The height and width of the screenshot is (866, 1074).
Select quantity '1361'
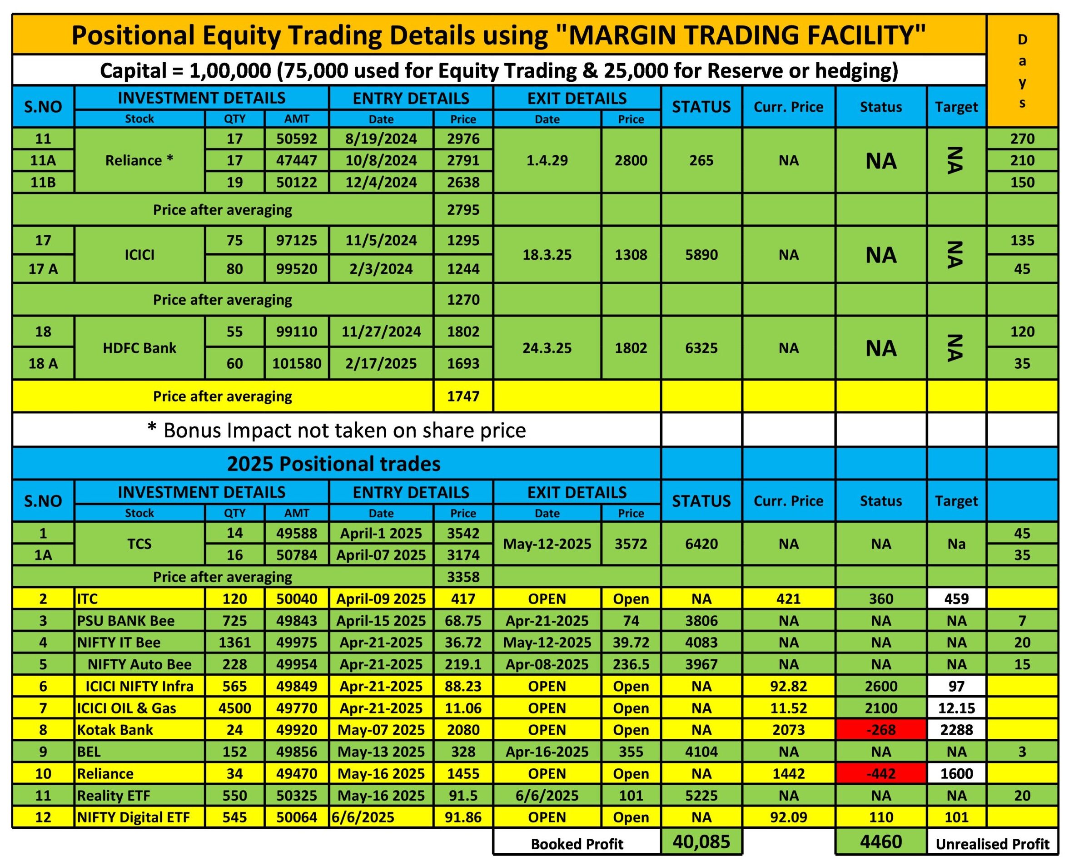[234, 643]
